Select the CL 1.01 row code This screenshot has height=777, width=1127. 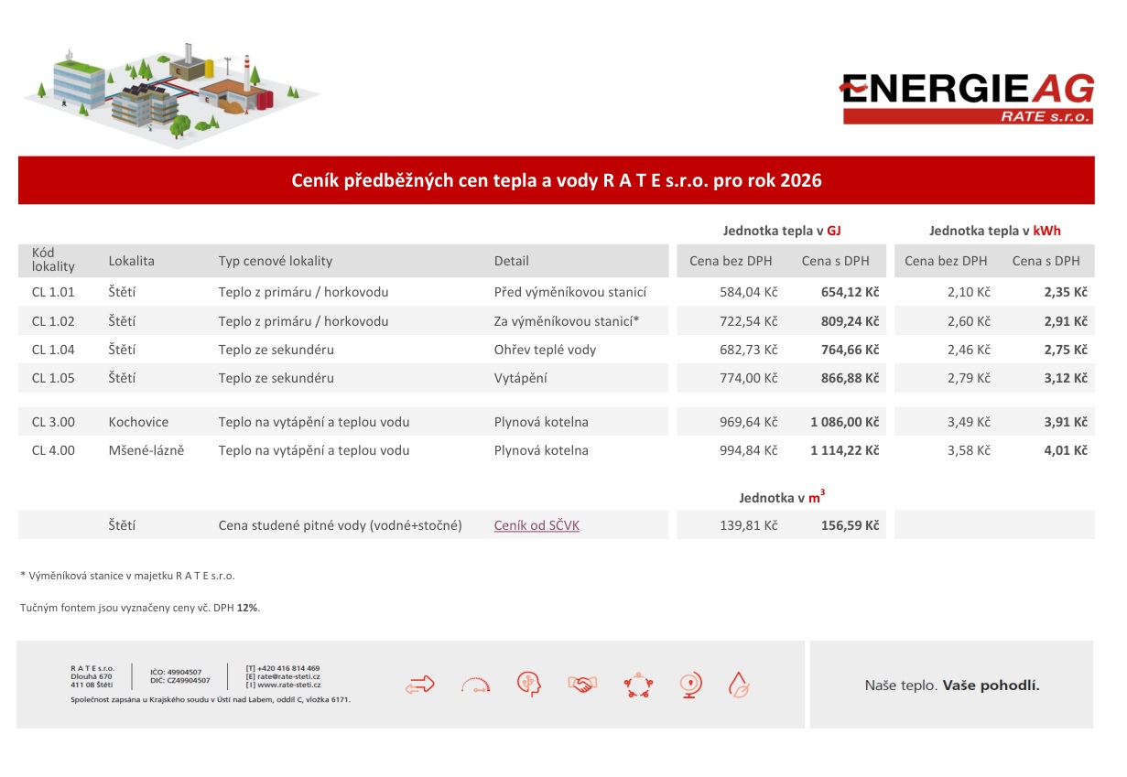pos(53,293)
